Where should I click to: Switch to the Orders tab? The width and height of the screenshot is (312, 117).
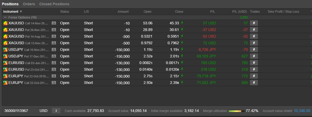pyautogui.click(x=29, y=4)
